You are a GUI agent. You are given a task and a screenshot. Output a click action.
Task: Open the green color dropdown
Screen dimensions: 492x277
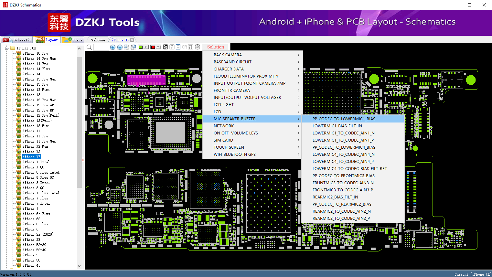146,47
